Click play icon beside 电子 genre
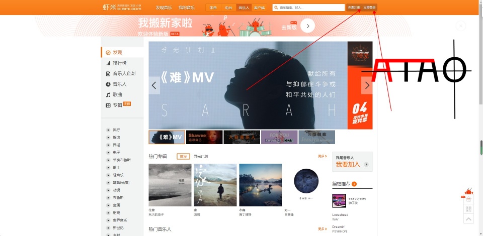Screen dimensions: 483x236 tap(108, 153)
